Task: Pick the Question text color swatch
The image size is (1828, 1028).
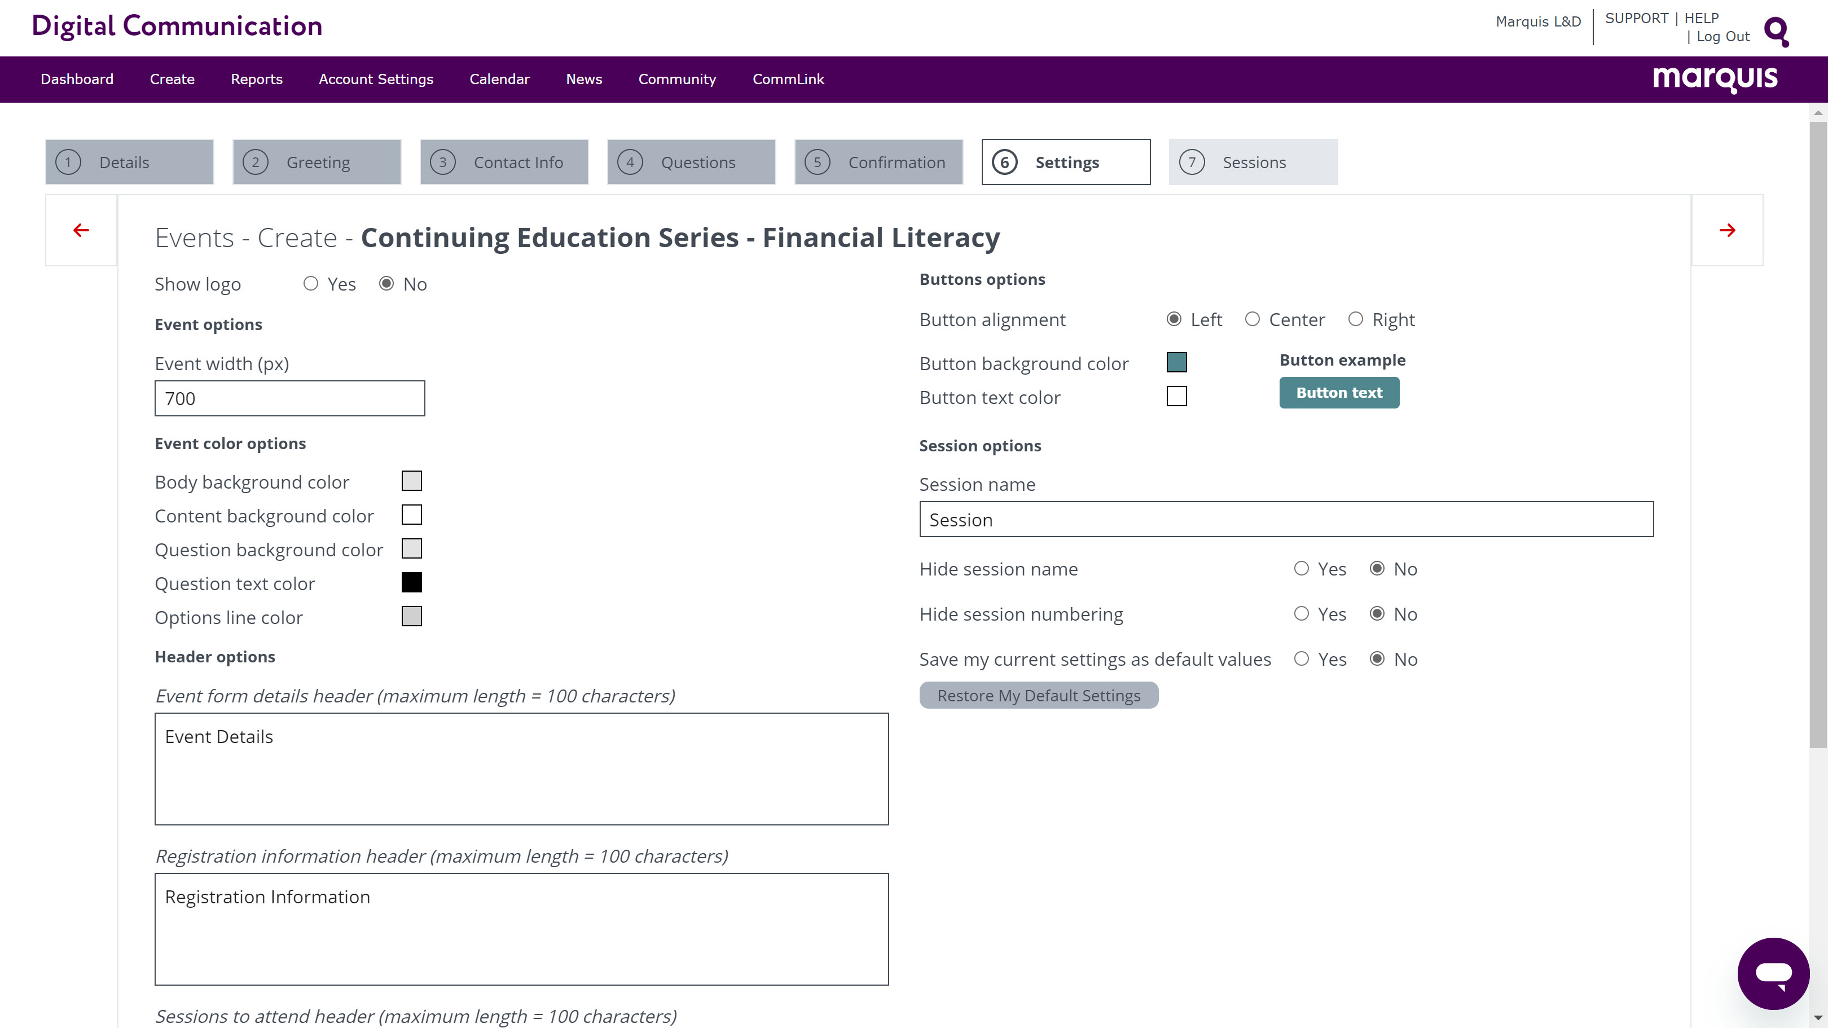Action: (x=412, y=582)
